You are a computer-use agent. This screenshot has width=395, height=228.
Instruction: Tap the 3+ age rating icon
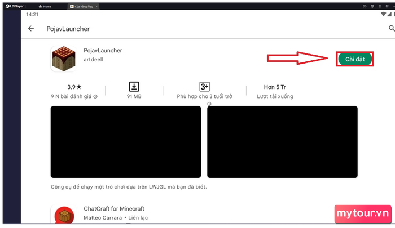coord(204,87)
